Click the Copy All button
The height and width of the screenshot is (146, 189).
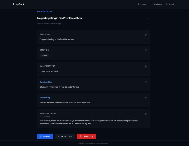pos(45,136)
